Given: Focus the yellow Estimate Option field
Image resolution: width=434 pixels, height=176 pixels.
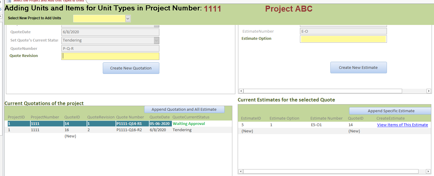Looking at the screenshot, I should click(x=343, y=39).
